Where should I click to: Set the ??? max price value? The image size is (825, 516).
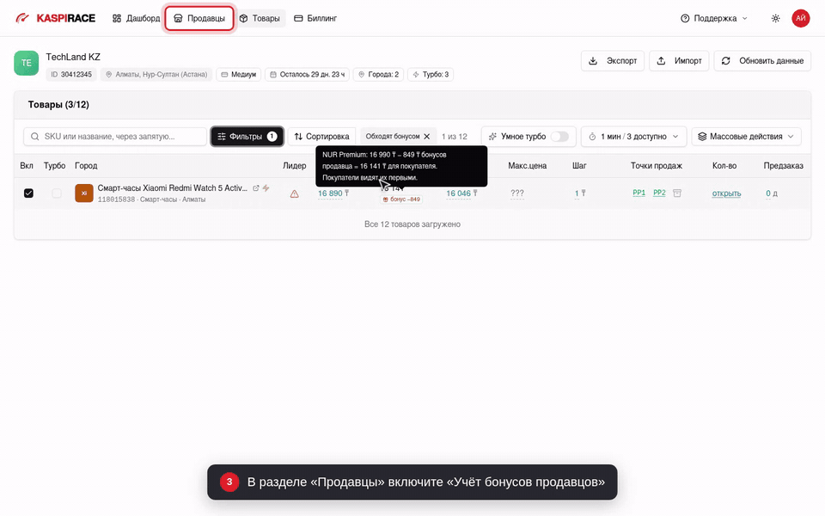coord(517,193)
